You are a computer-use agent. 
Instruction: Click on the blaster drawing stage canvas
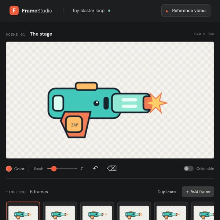tap(110, 100)
